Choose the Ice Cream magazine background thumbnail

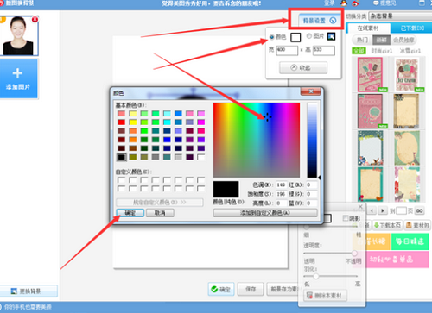tap(407, 74)
